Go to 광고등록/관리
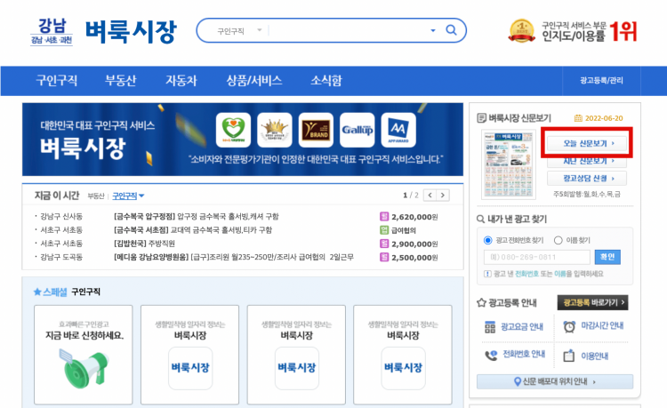Screen dimensions: 667x408 pyautogui.click(x=601, y=80)
